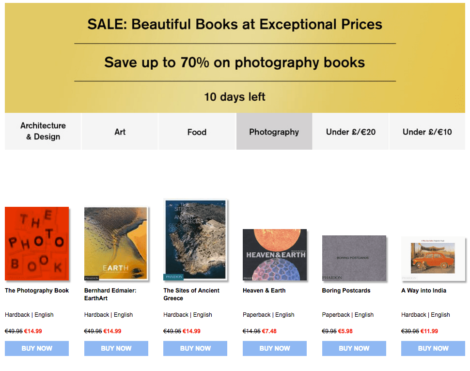Viewport: 470px width, 371px height.
Task: Open the Under £/€10 tab
Action: (x=427, y=132)
